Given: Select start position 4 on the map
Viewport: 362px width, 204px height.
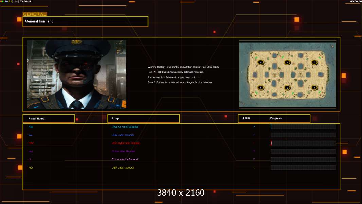Looking at the screenshot, I should tap(287, 62).
